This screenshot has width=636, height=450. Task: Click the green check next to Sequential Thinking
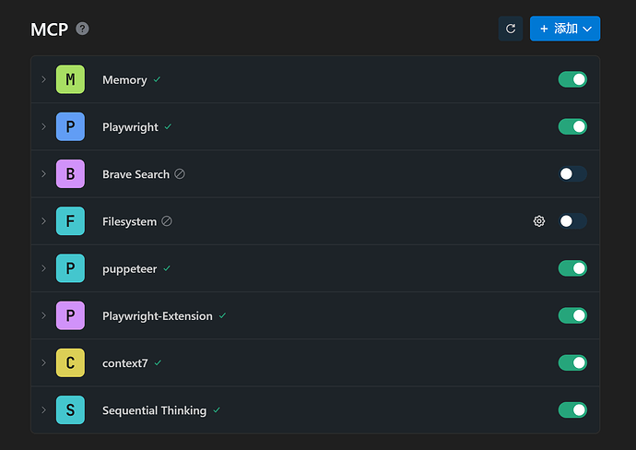(217, 409)
